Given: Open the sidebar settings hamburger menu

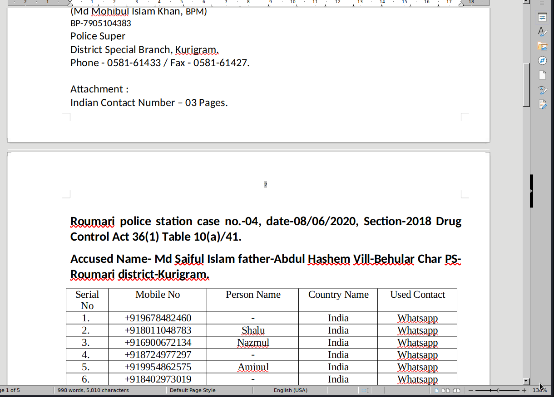Looking at the screenshot, I should (x=542, y=3).
